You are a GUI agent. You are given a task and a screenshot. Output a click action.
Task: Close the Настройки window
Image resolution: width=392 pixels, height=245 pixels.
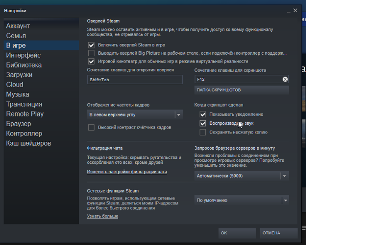(x=295, y=10)
